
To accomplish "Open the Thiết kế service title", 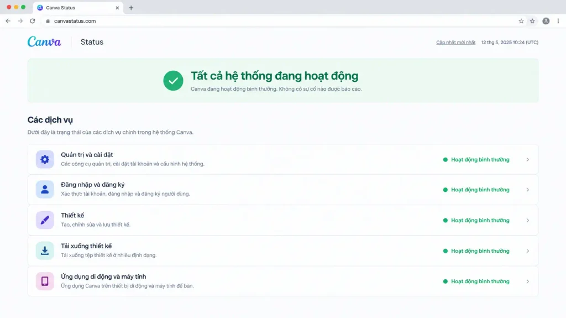I will click(72, 215).
